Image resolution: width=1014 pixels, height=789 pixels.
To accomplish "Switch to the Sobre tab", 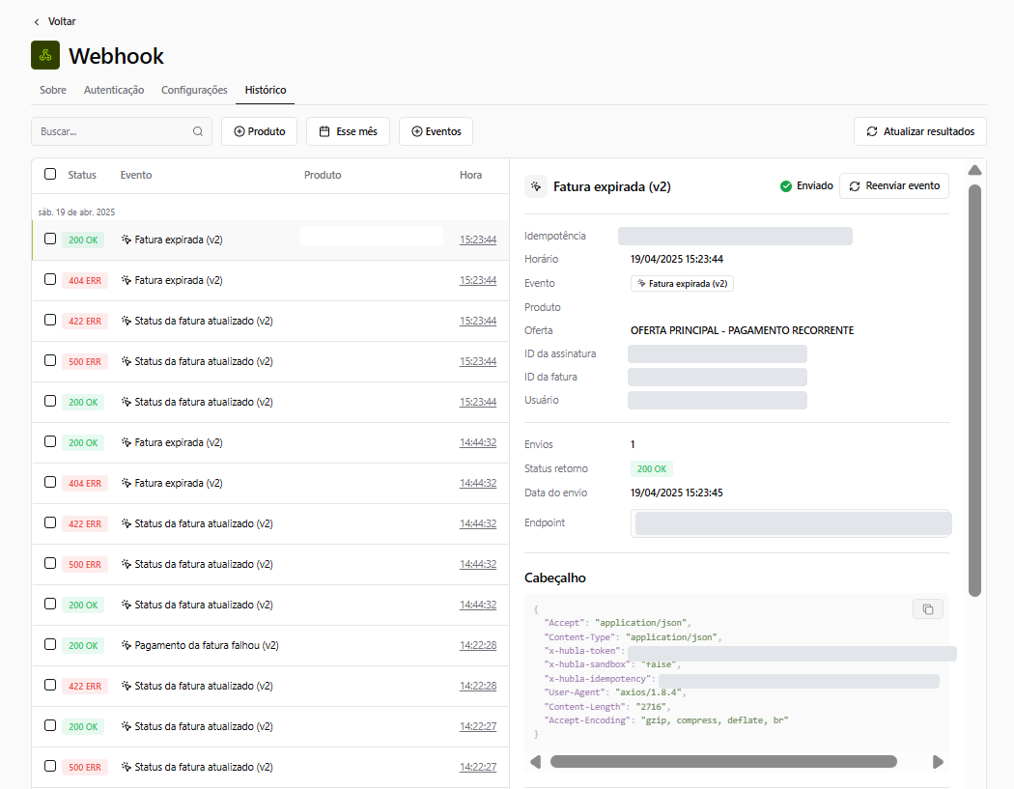I will 53,90.
